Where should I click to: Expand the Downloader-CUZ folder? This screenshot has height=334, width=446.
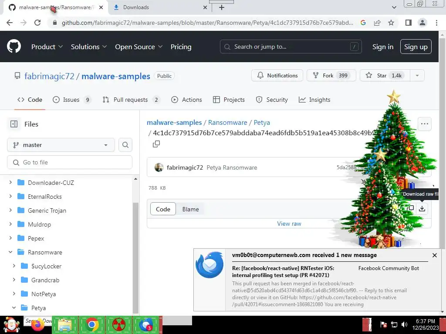[10, 182]
